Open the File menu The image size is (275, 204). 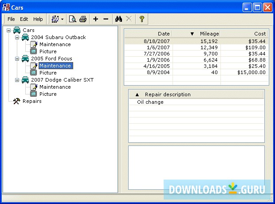point(11,19)
